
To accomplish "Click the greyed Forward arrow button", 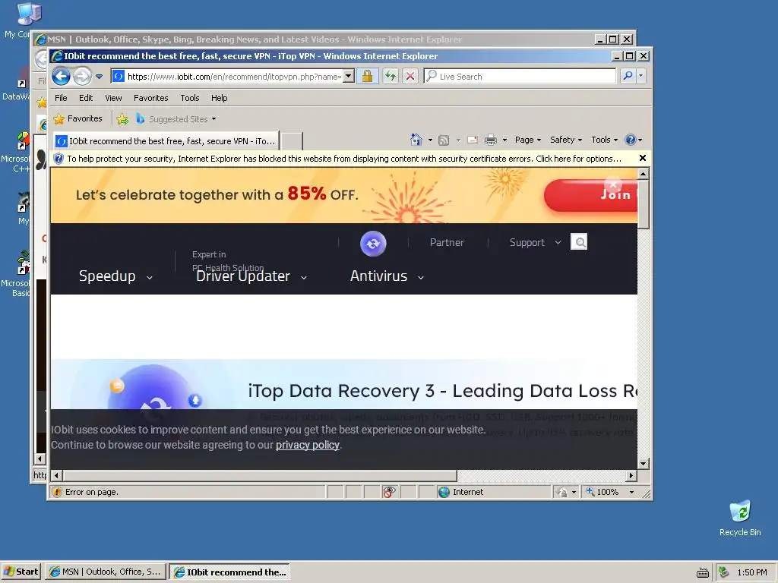I will (82, 77).
